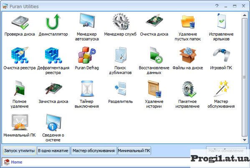
Task: Select Пакетное исправление gear icon
Action: (x=189, y=89)
